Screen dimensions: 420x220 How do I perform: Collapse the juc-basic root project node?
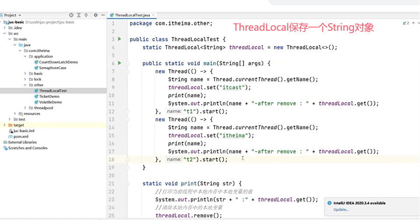(x=1, y=22)
